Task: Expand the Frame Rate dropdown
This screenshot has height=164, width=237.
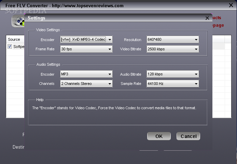Action: [x=86, y=49]
